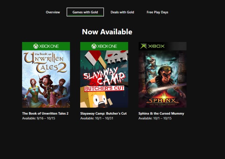Screen dimensions: 225x159
Task: Click the text Available: 10/1 – 10/15
Action: point(155,118)
